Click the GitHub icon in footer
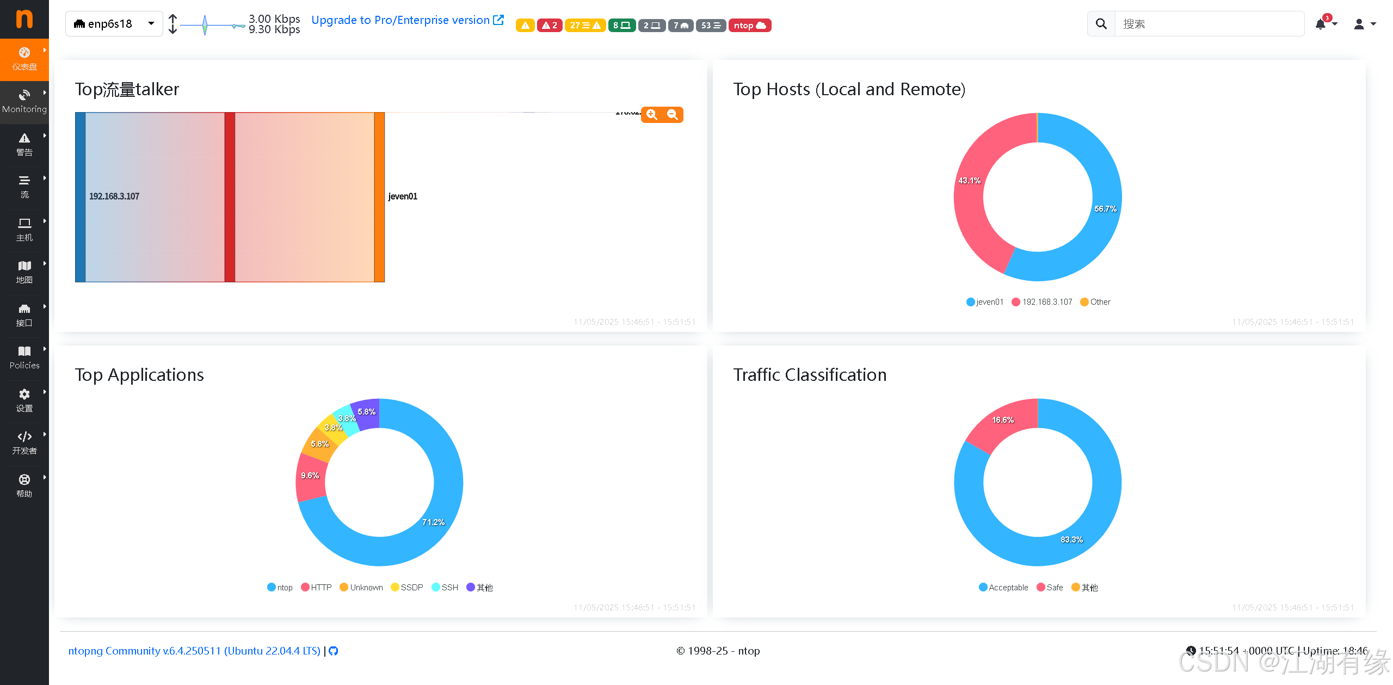This screenshot has height=685, width=1393. point(334,651)
